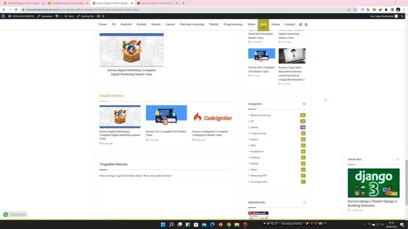The height and width of the screenshot is (229, 408).
Task: Open File Explorer folder icon in taskbar
Action: click(x=237, y=225)
